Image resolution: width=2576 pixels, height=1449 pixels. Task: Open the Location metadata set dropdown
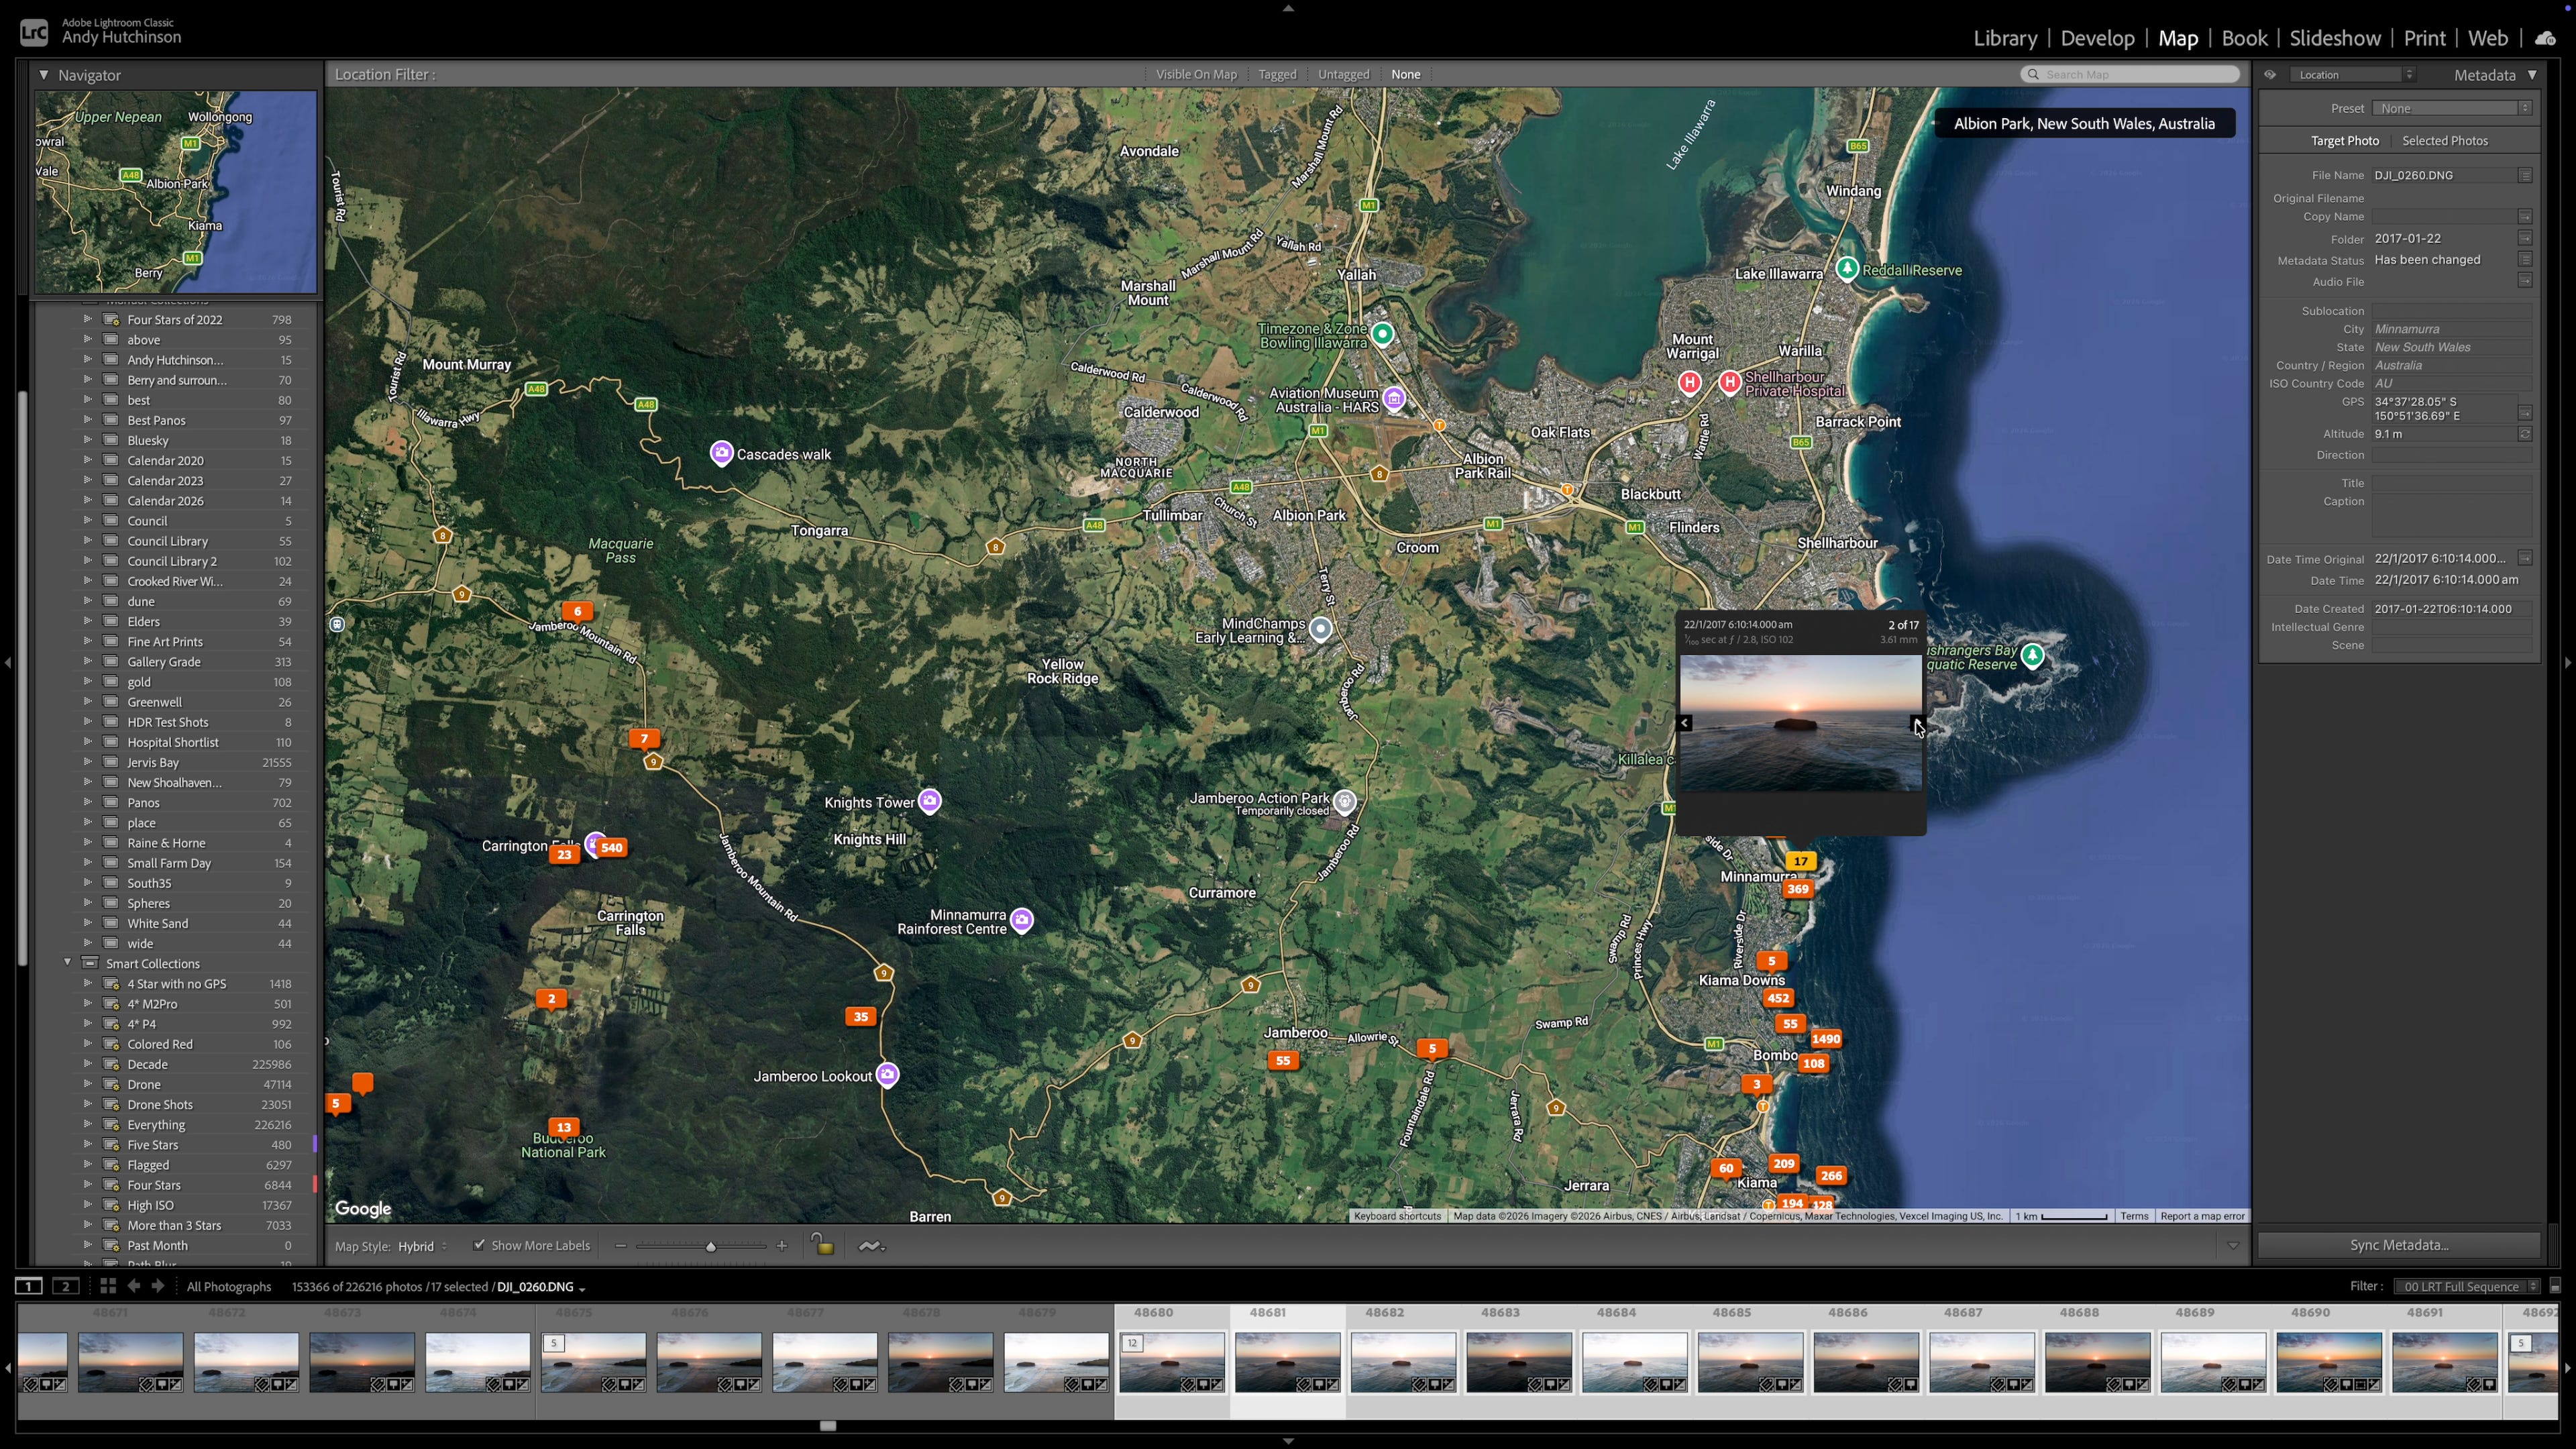[2353, 74]
